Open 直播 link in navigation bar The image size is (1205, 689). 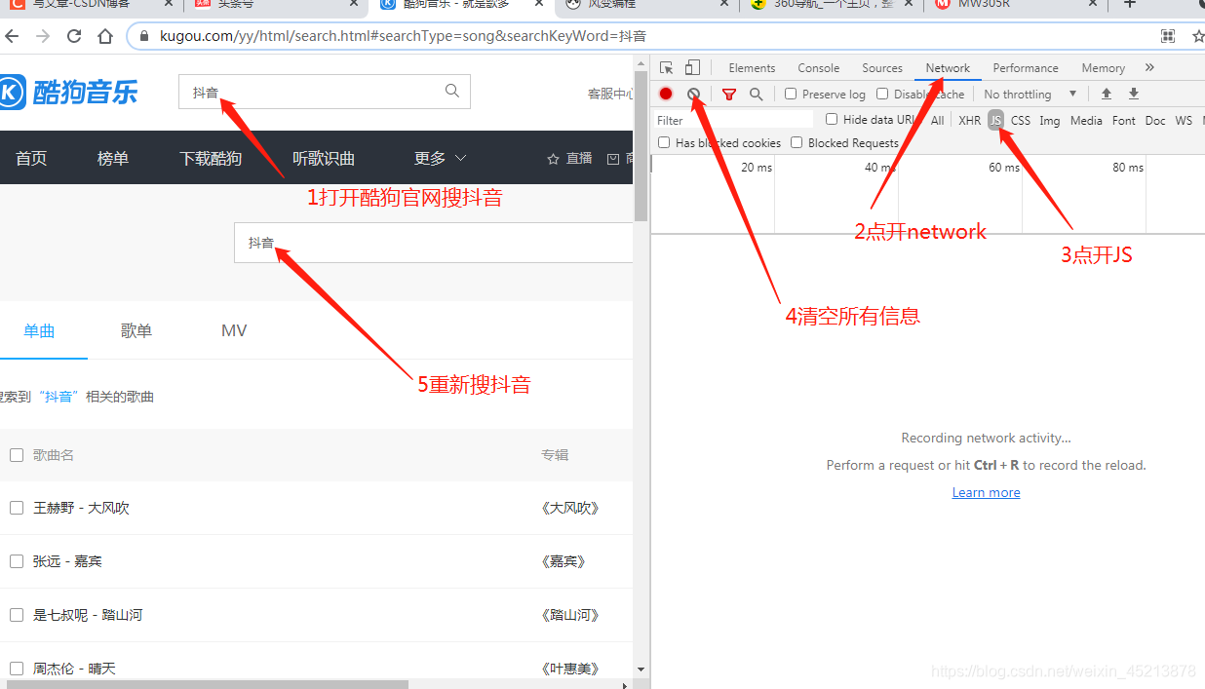point(570,158)
